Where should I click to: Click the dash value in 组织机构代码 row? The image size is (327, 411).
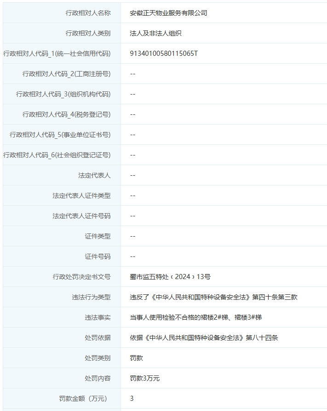click(x=132, y=94)
